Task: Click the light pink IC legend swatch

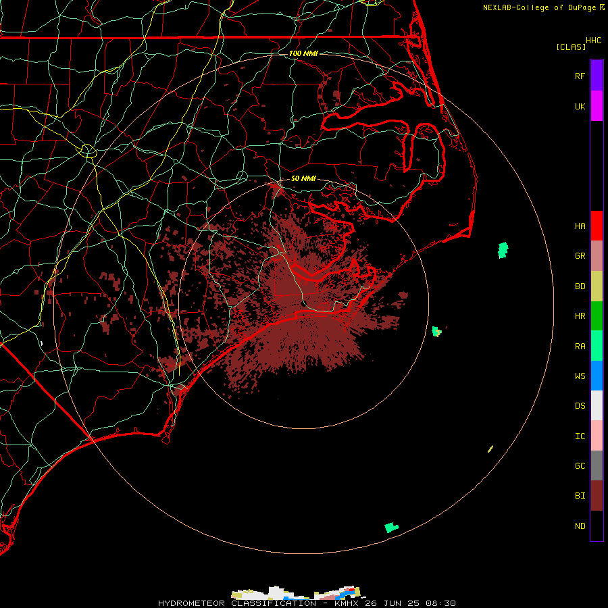Action: click(x=597, y=436)
